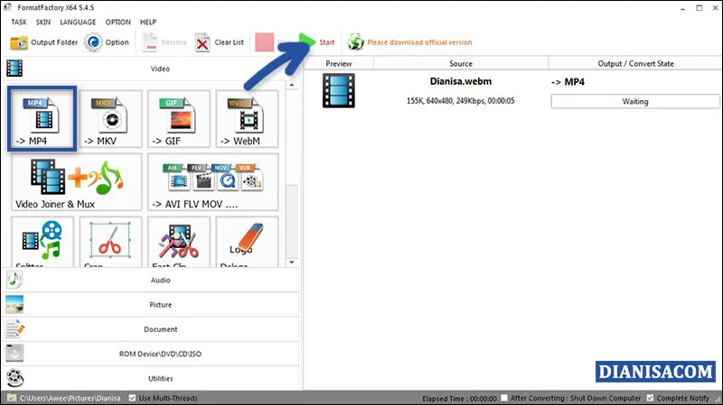
Task: Collapse the Video category header
Action: (x=151, y=69)
